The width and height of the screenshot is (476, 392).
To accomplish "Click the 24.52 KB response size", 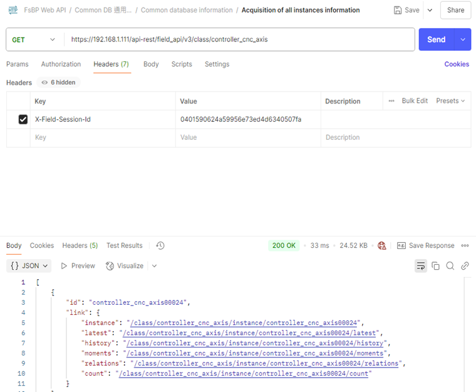I will tap(353, 245).
